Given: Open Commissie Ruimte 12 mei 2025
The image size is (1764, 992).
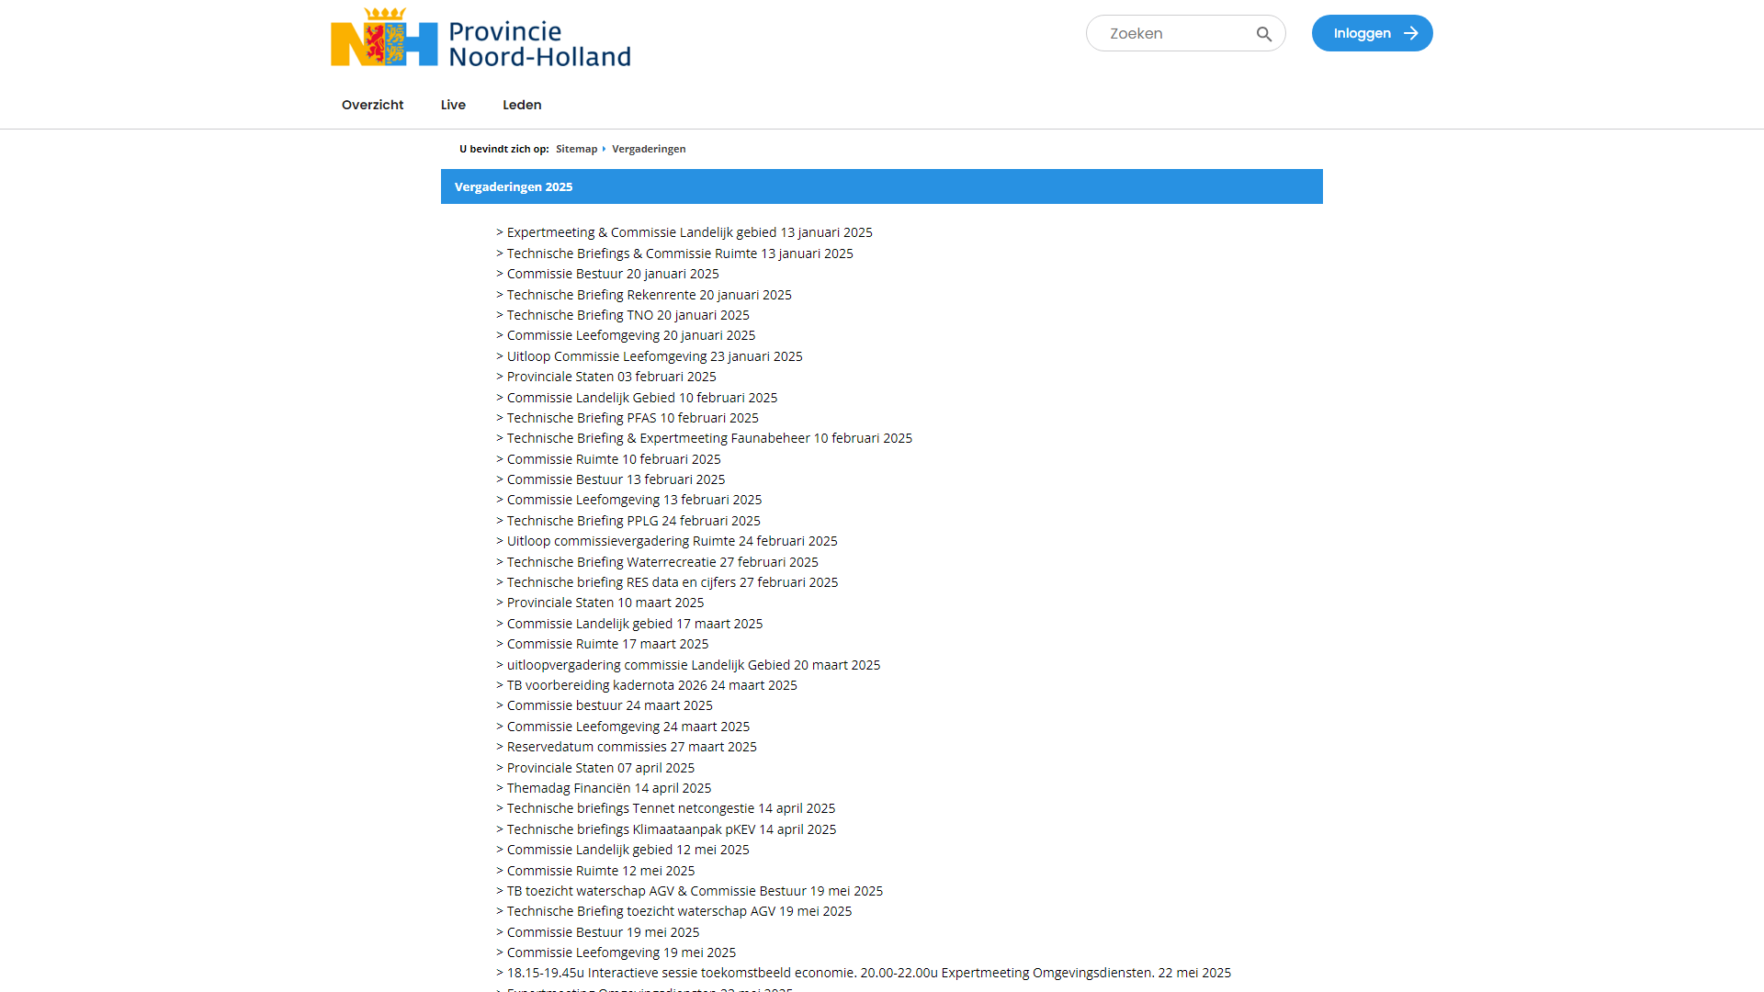Looking at the screenshot, I should click(601, 871).
